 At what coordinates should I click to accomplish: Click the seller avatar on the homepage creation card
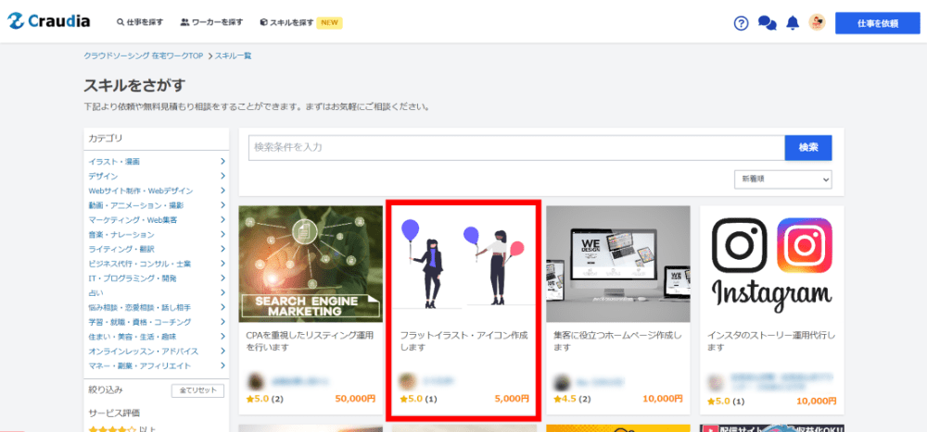(x=560, y=381)
